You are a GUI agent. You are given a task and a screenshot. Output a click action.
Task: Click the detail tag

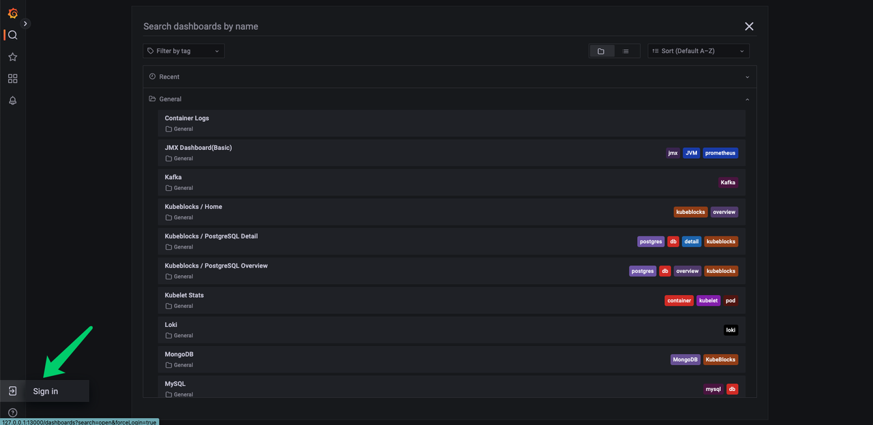pyautogui.click(x=692, y=242)
